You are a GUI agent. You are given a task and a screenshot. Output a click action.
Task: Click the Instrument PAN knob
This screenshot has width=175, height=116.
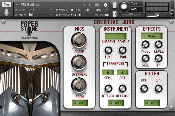[x=123, y=50]
